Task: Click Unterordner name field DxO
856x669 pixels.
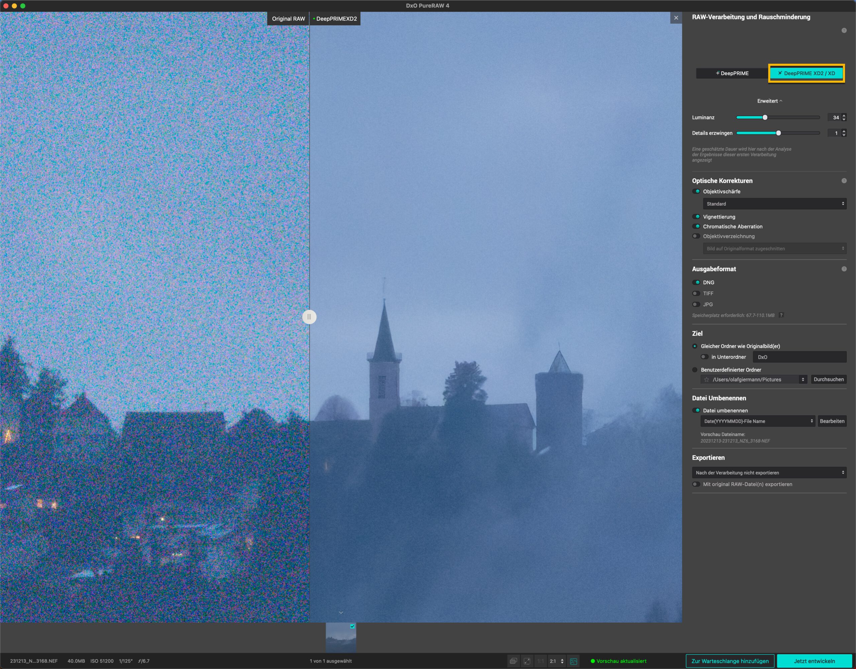Action: [x=799, y=357]
